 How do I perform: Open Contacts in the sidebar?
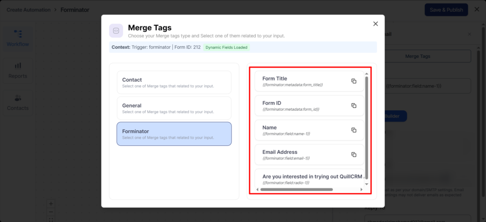pos(18,102)
